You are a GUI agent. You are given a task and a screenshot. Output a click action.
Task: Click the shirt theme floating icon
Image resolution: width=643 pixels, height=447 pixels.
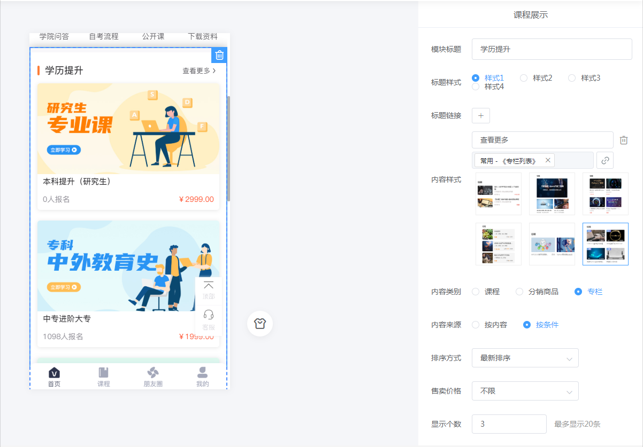click(260, 324)
